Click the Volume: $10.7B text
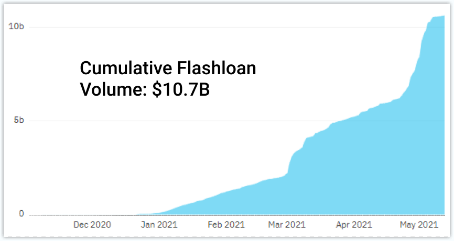 click(x=145, y=89)
